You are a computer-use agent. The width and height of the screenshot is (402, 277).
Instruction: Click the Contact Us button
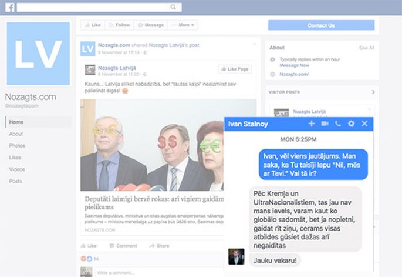pos(321,25)
